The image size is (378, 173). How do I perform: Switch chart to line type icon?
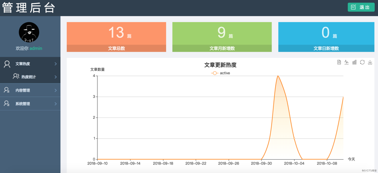tap(346, 62)
